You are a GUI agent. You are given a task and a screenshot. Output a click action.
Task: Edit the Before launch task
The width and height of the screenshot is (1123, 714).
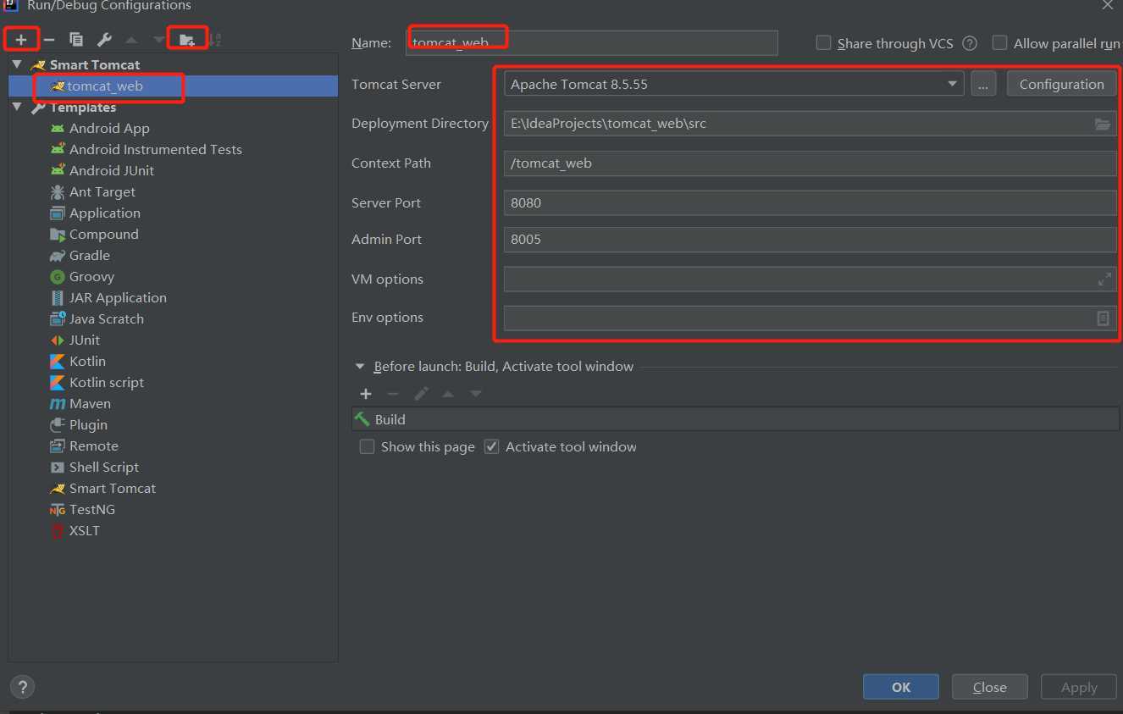(x=421, y=394)
